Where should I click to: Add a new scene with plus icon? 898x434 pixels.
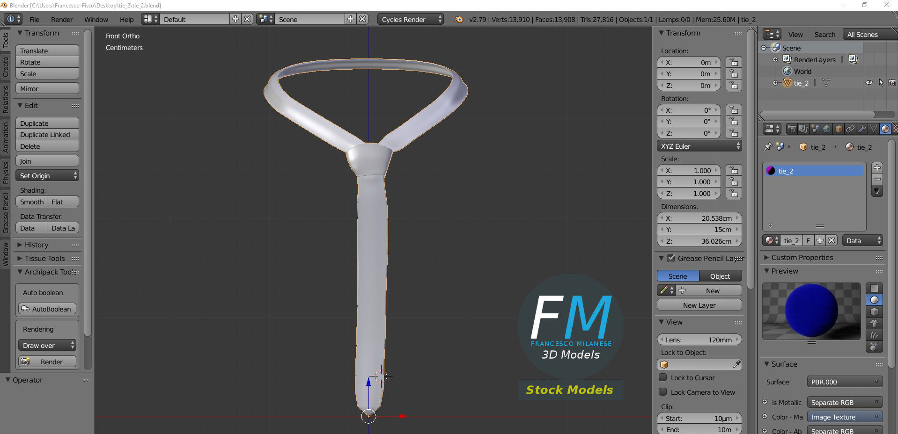pos(350,19)
